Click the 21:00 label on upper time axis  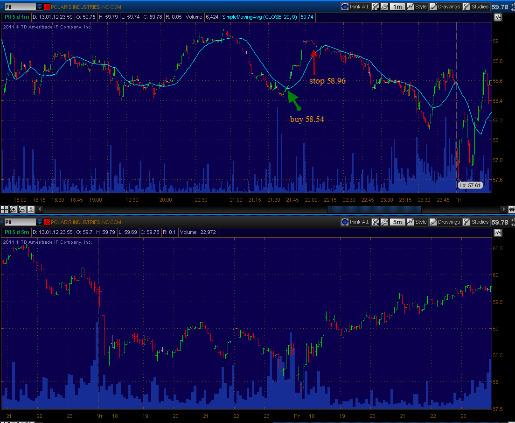click(236, 200)
